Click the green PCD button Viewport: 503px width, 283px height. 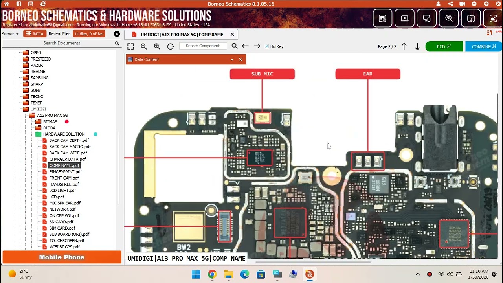click(444, 46)
